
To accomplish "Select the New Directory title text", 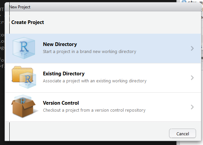I will 60,44.
